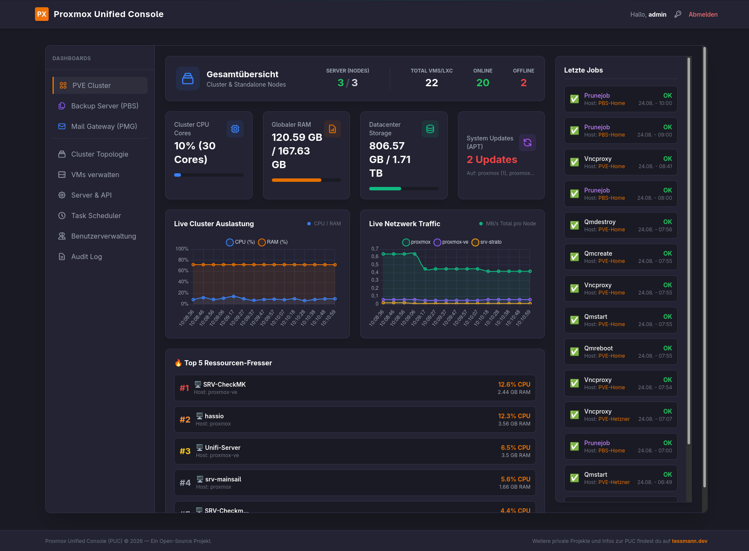Click the Vncproxy 24.08. - 08:41 entry
The height and width of the screenshot is (551, 749).
click(x=621, y=162)
